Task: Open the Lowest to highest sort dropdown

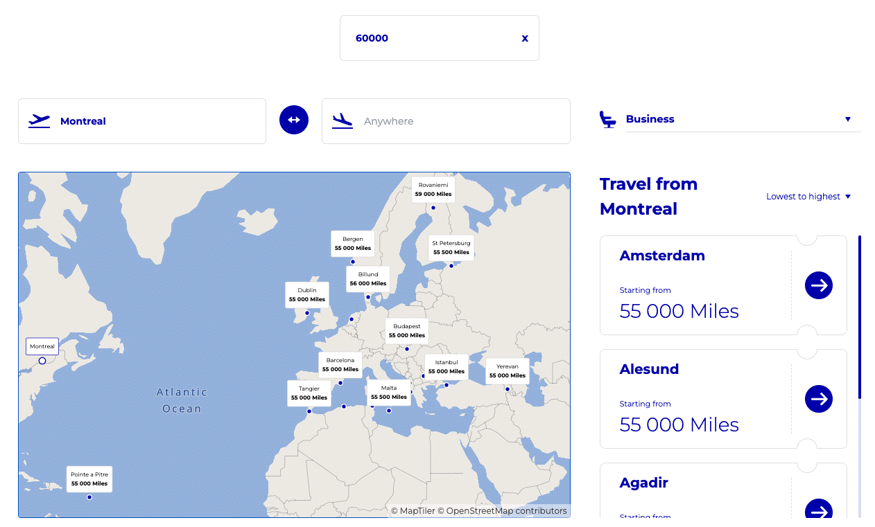Action: (808, 197)
